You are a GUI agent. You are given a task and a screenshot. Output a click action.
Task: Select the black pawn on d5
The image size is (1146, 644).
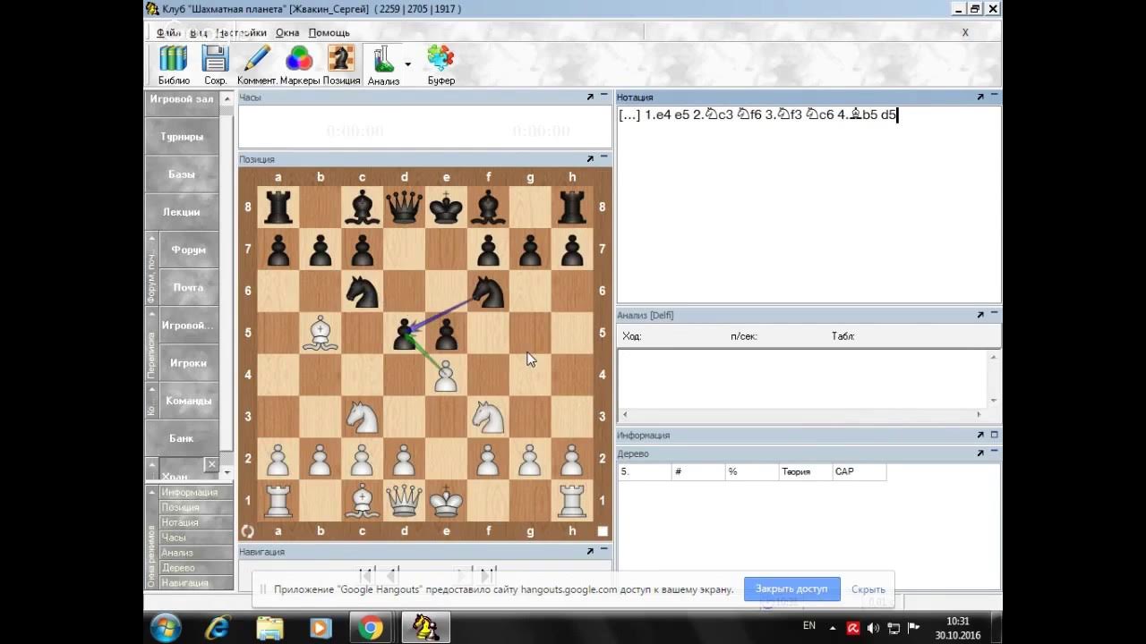[405, 333]
